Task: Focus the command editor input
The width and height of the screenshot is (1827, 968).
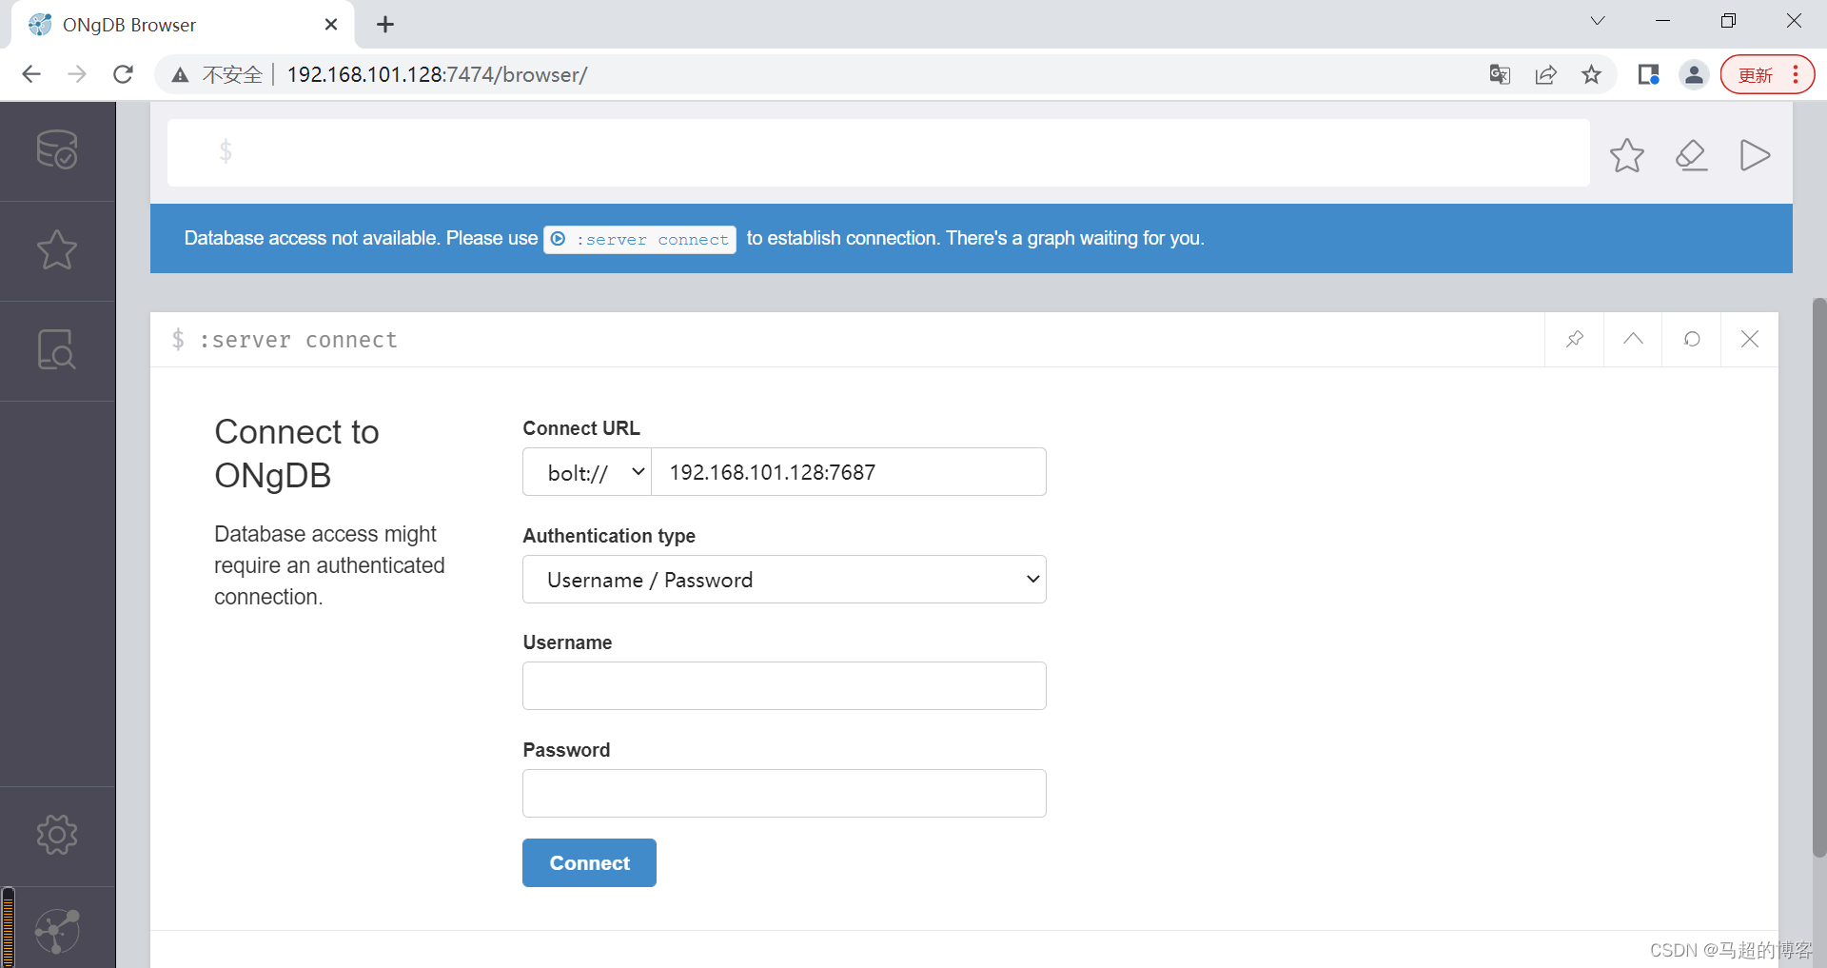Action: click(878, 152)
